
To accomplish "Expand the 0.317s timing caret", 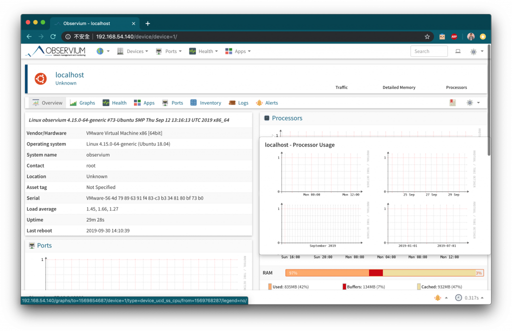I will tap(482, 297).
